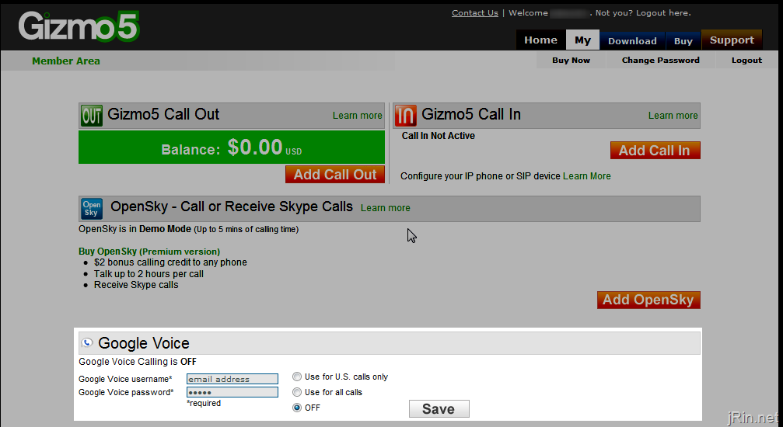783x427 pixels.
Task: Click the Gizmo5 logo
Action: click(79, 26)
